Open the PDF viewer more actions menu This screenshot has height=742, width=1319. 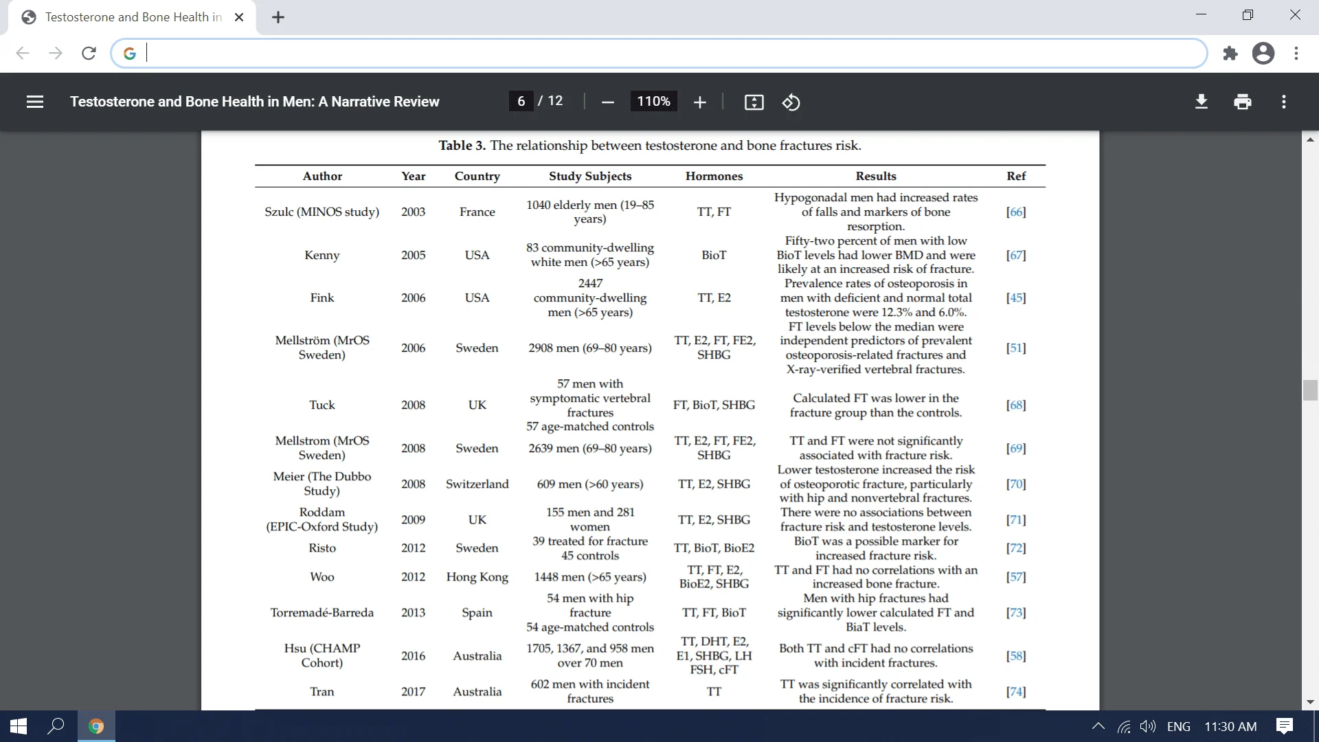[1283, 102]
